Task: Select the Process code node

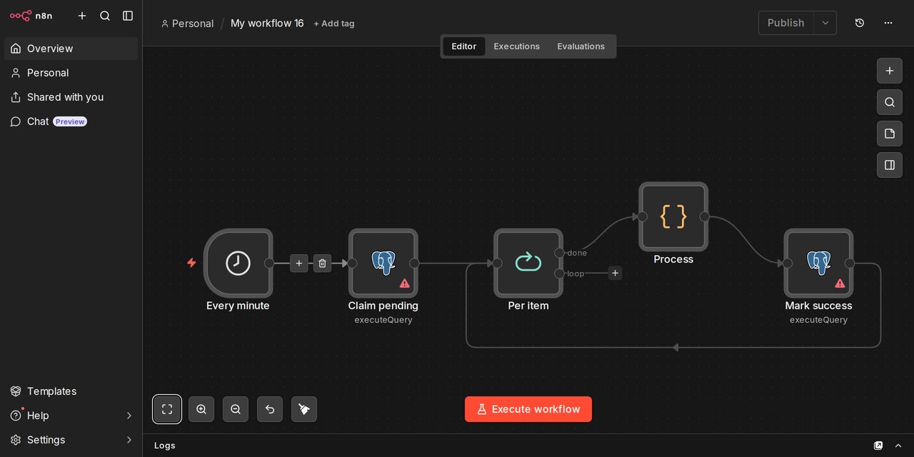Action: tap(673, 216)
